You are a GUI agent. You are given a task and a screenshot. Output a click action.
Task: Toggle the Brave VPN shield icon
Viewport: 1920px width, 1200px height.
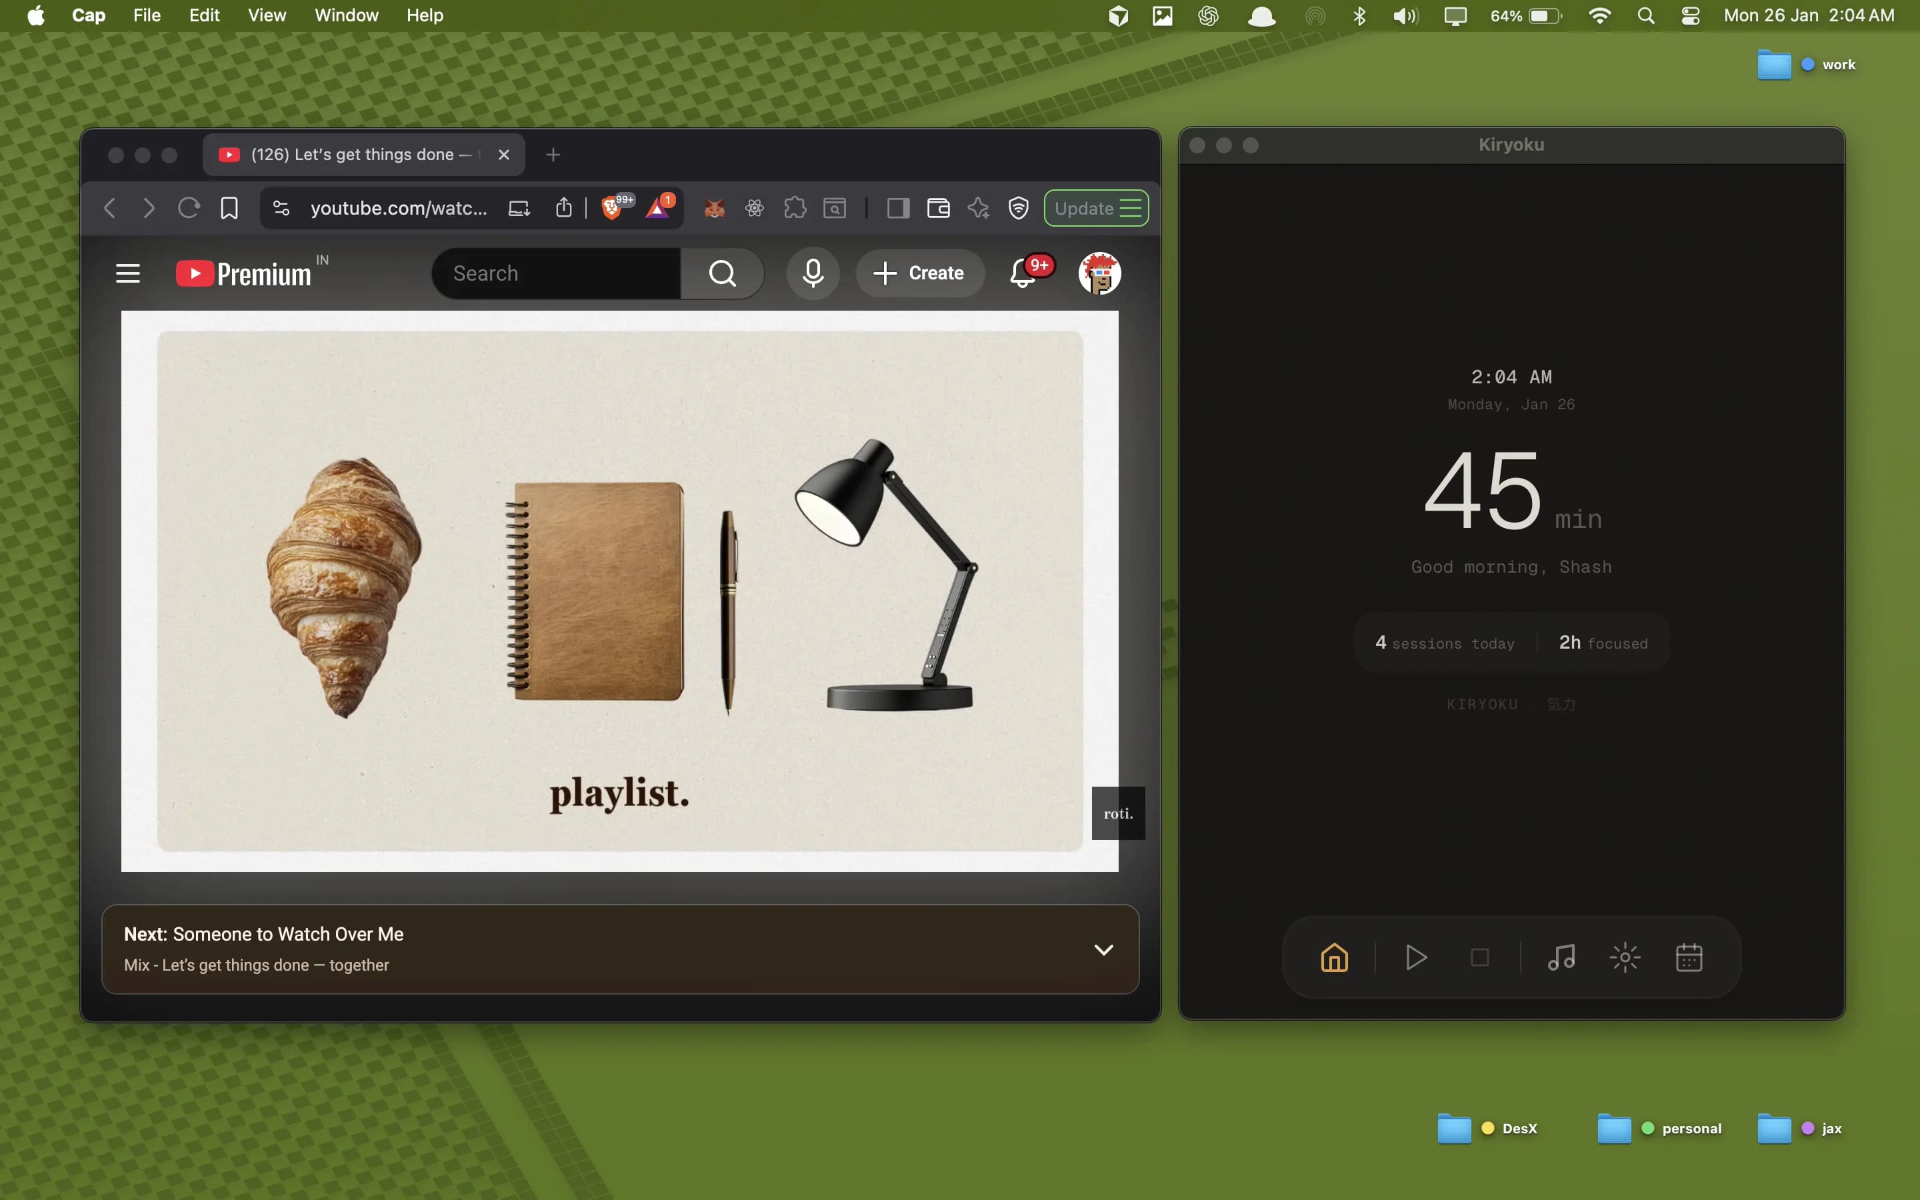point(1018,208)
